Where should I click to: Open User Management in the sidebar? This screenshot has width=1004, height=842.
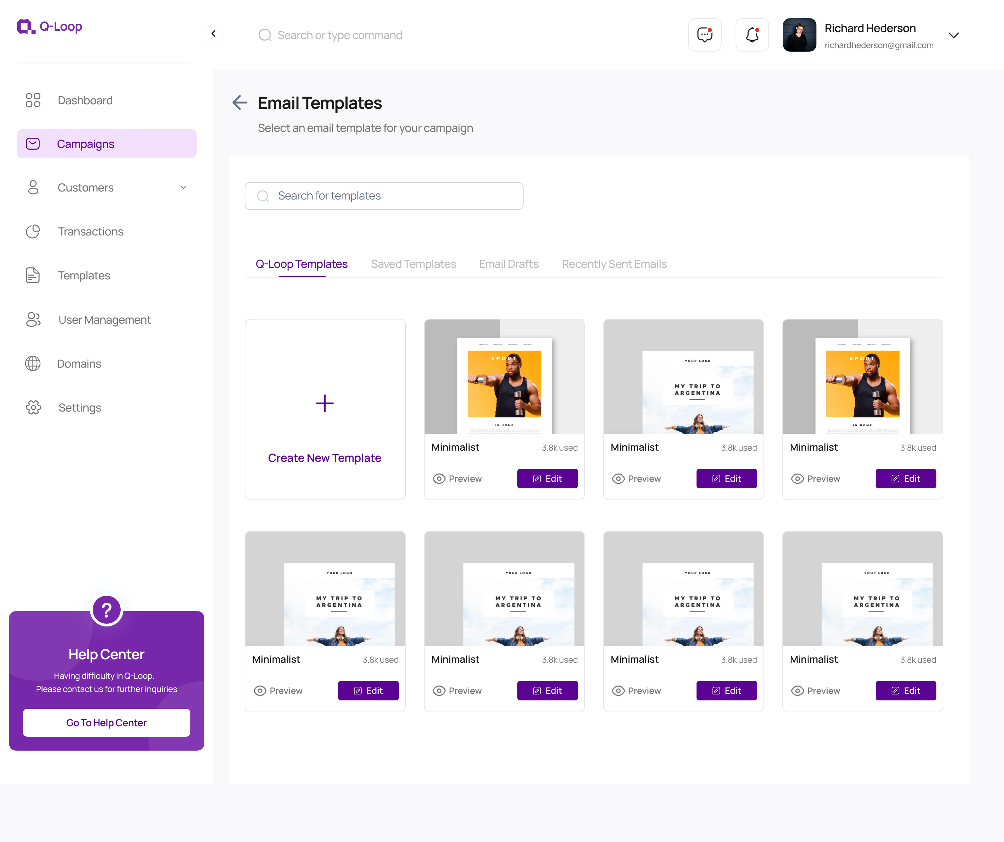(107, 319)
